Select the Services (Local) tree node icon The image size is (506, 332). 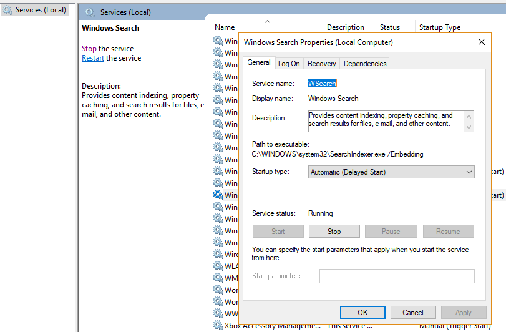[7, 10]
